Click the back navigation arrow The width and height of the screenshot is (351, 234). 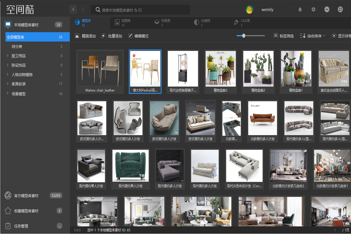73,9
